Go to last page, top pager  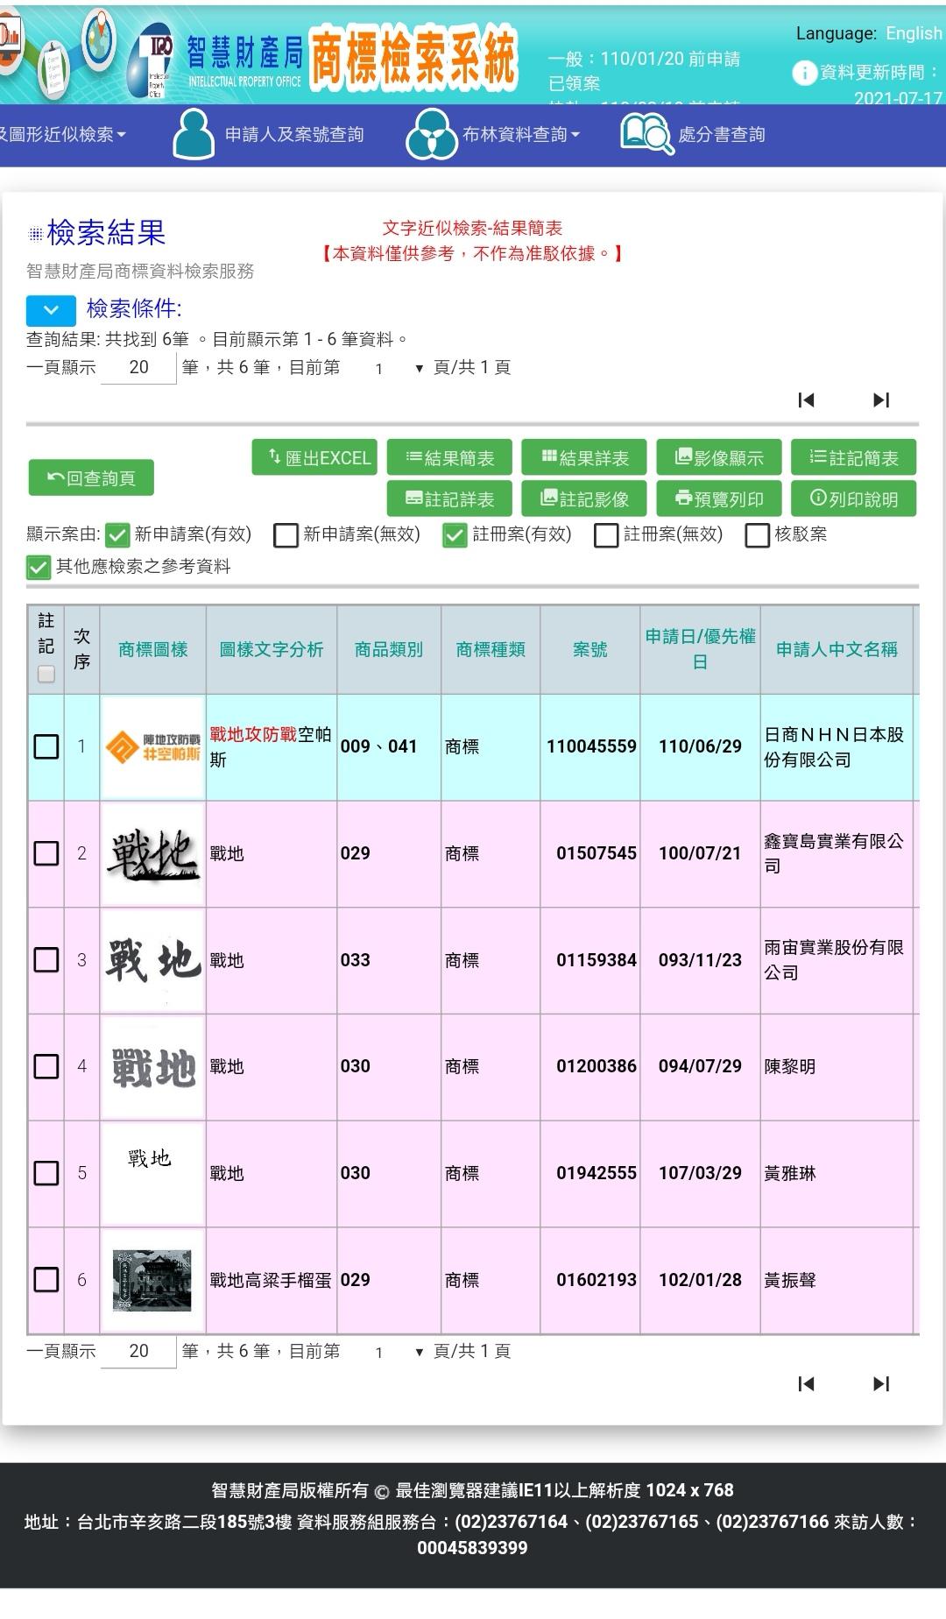881,400
